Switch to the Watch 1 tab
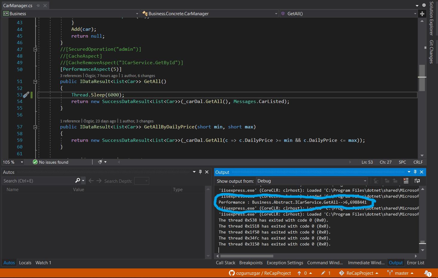The image size is (438, 278). click(43, 263)
